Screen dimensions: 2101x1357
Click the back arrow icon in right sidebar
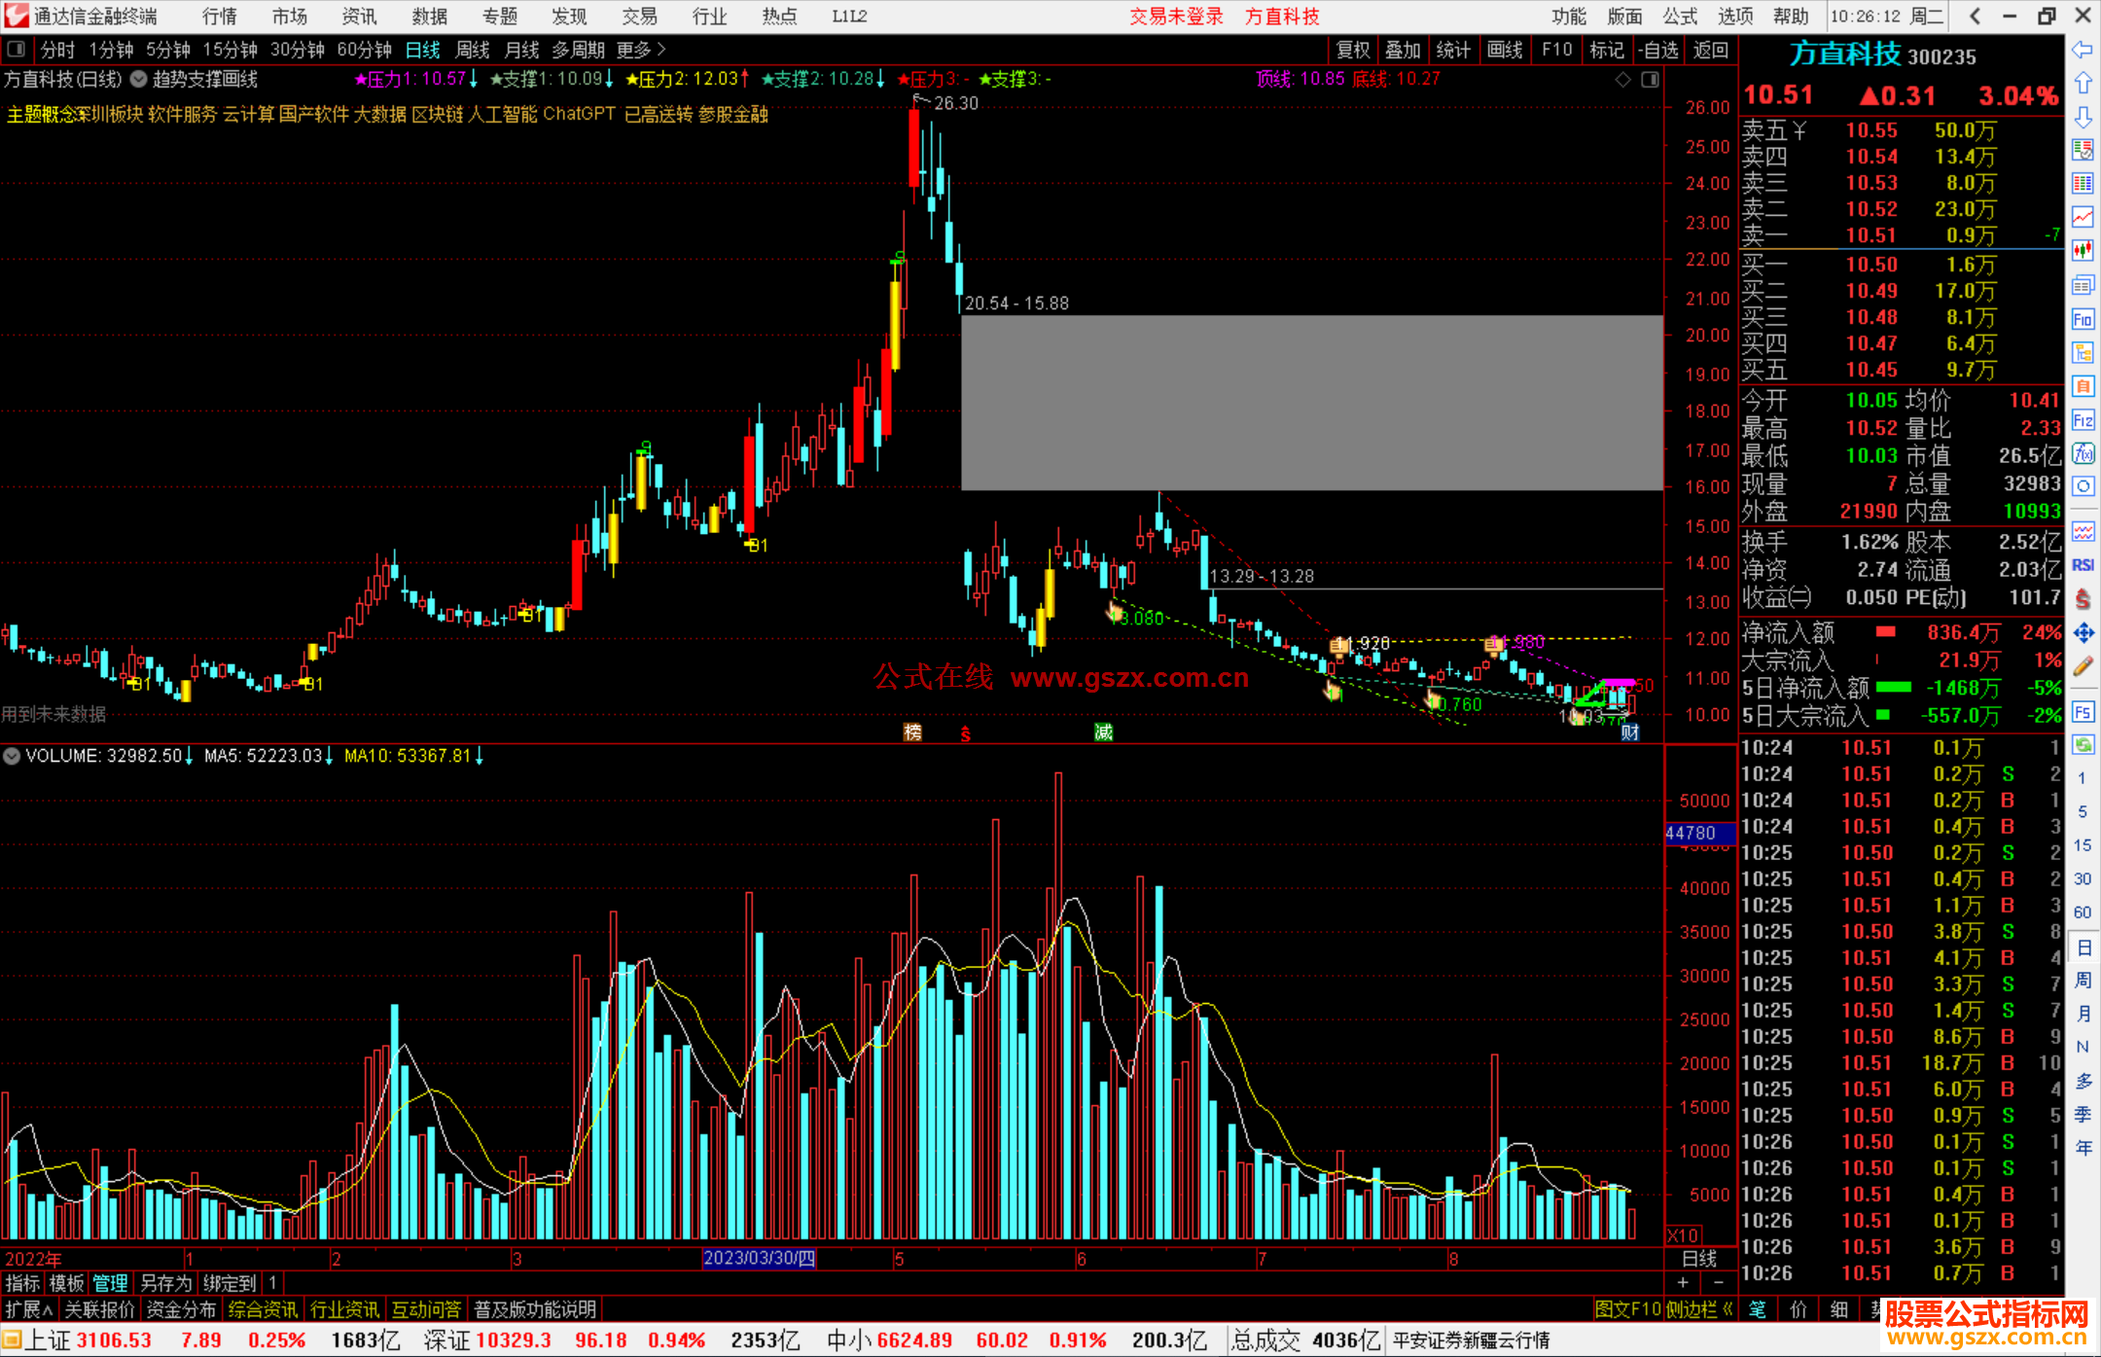(x=2083, y=50)
